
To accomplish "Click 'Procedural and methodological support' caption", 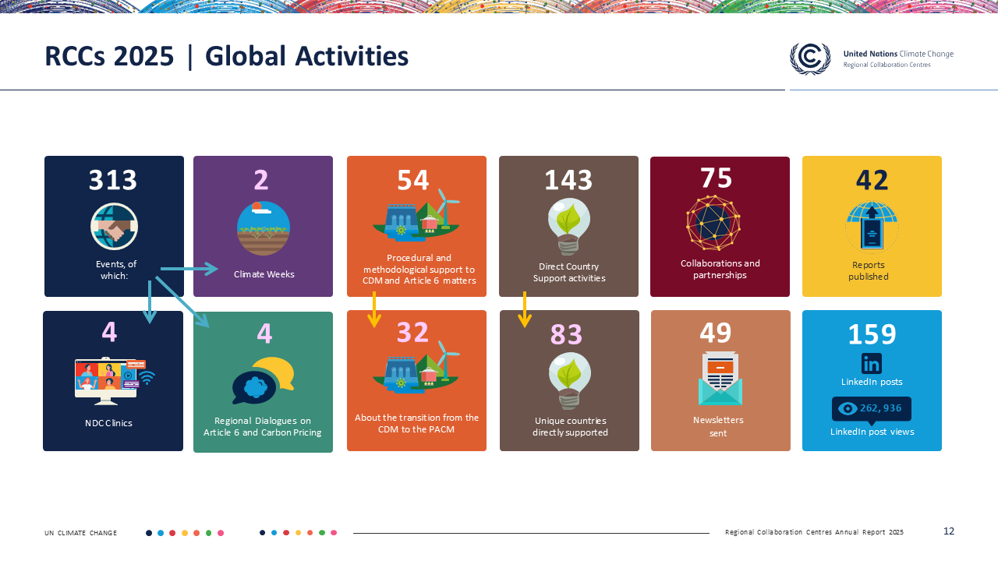I will 419,269.
